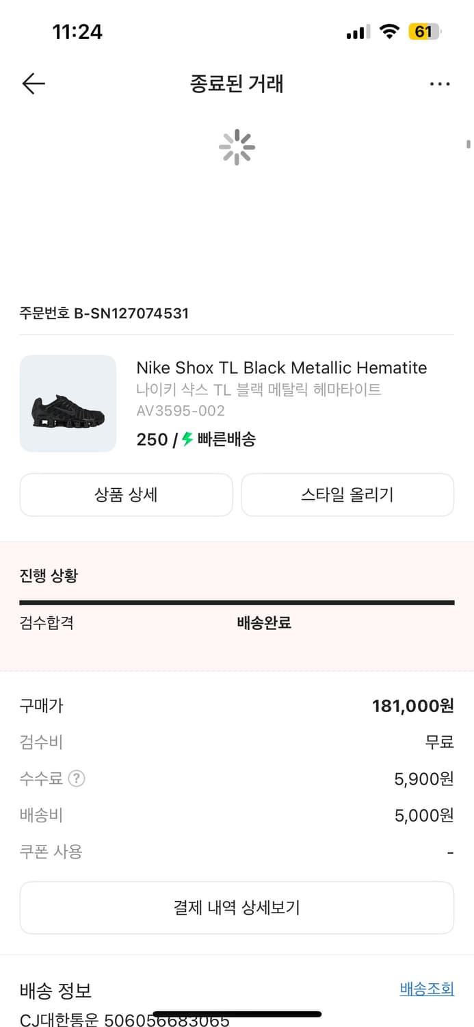The width and height of the screenshot is (474, 1027).
Task: Tap the back arrow to leave transaction
Action: pyautogui.click(x=33, y=84)
